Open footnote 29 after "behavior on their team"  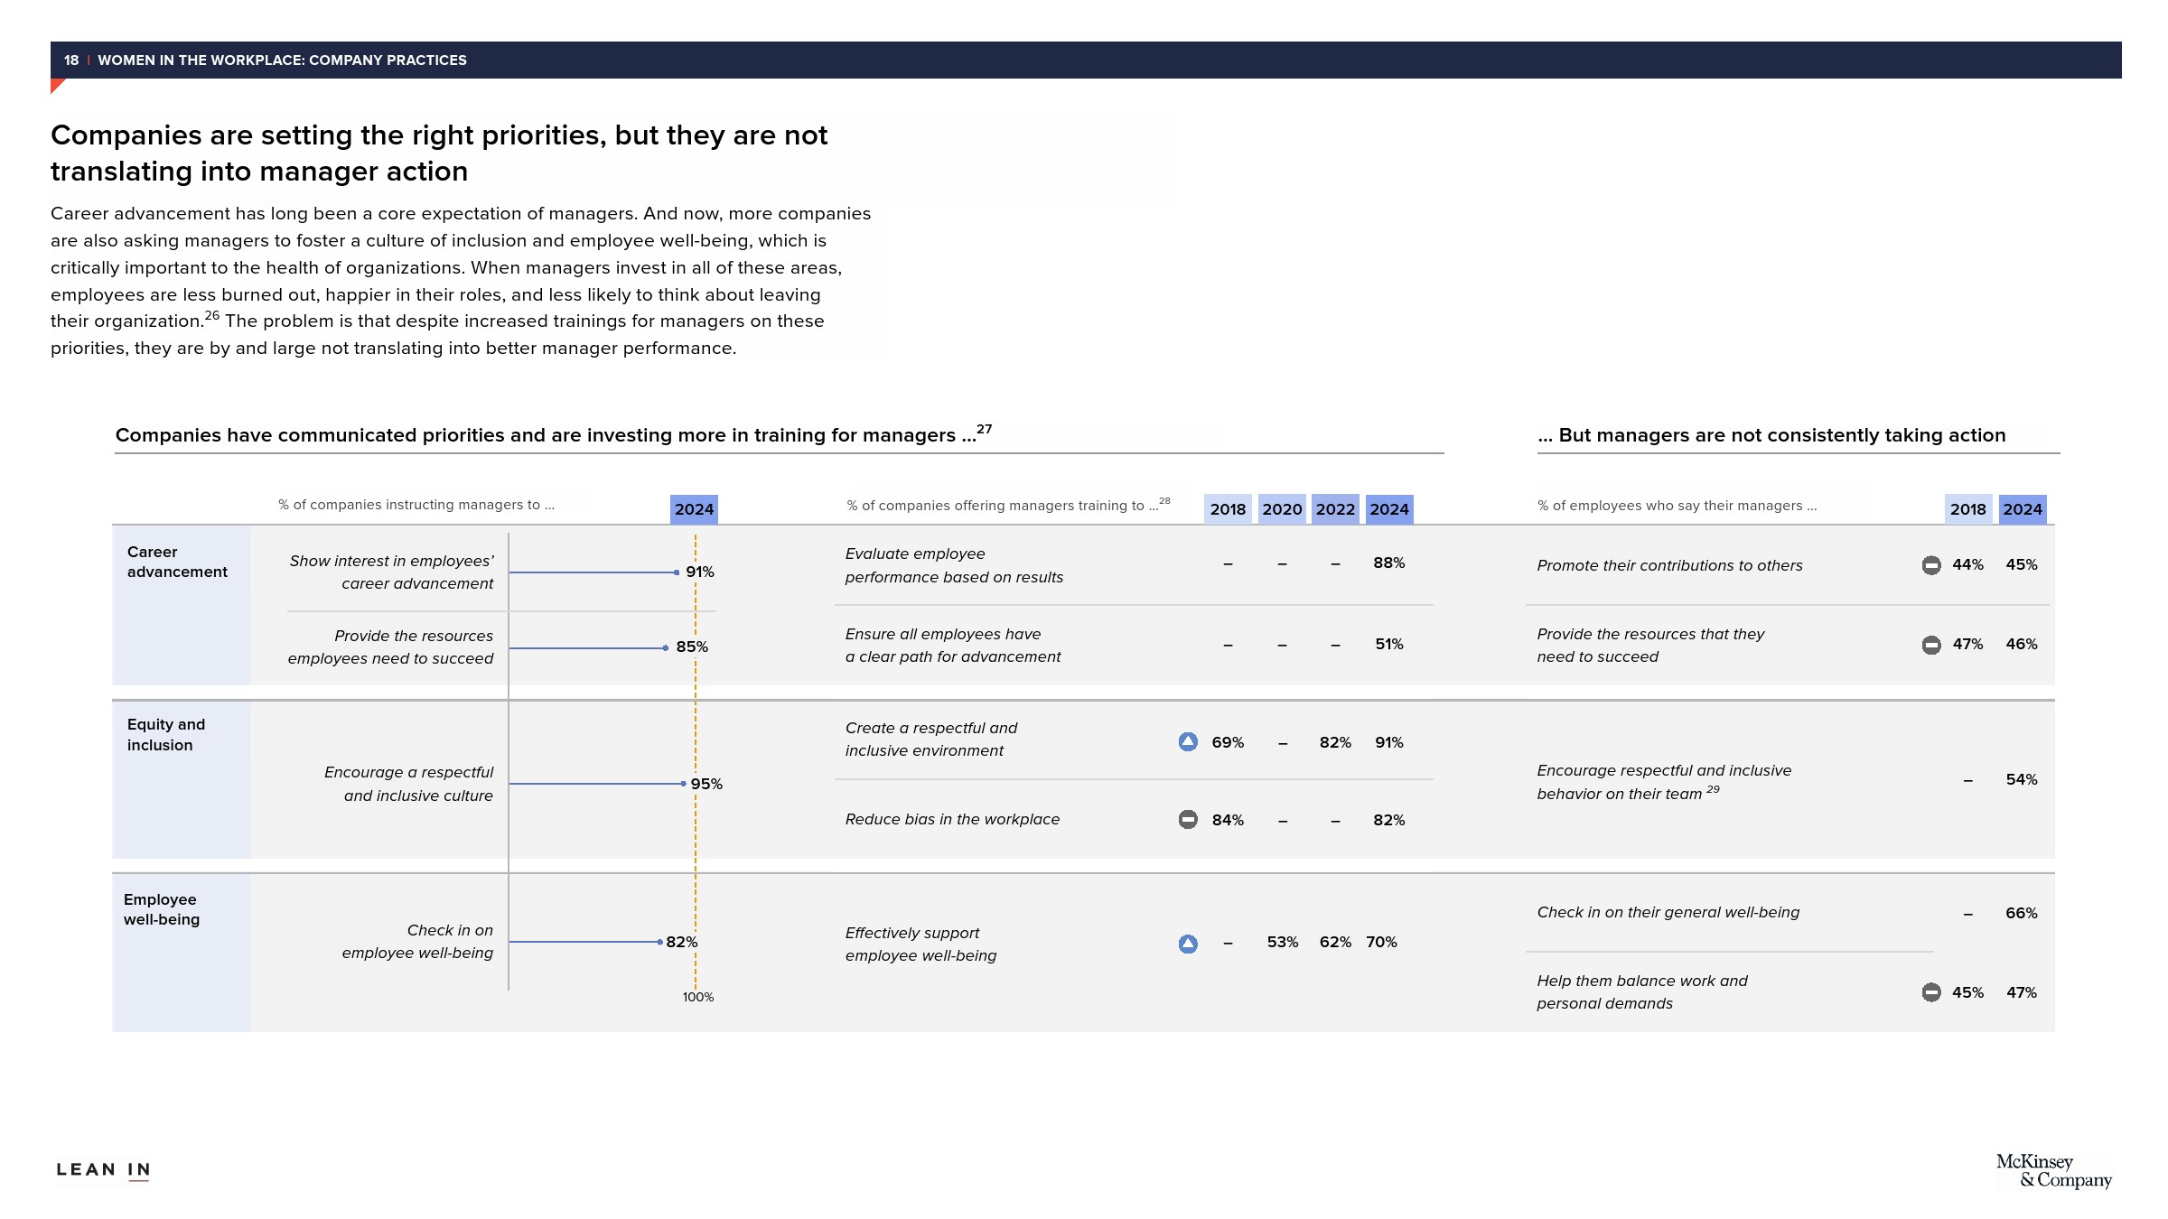[x=1713, y=790]
